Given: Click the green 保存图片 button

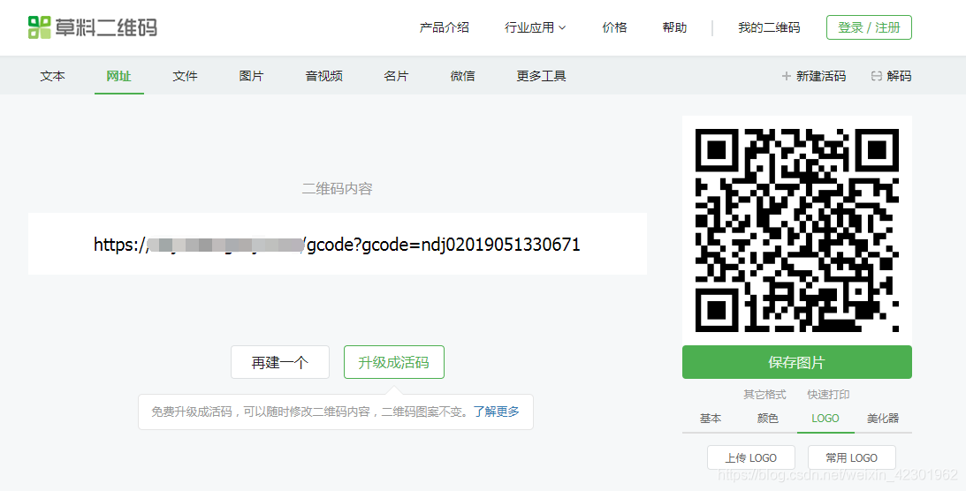Looking at the screenshot, I should tap(796, 362).
